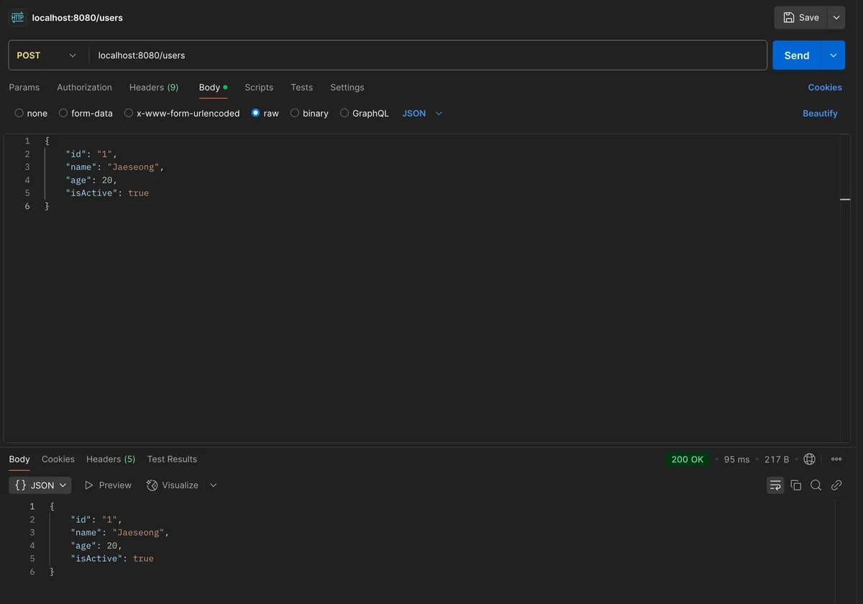This screenshot has height=604, width=863.
Task: Open the Tests tab
Action: pyautogui.click(x=301, y=87)
